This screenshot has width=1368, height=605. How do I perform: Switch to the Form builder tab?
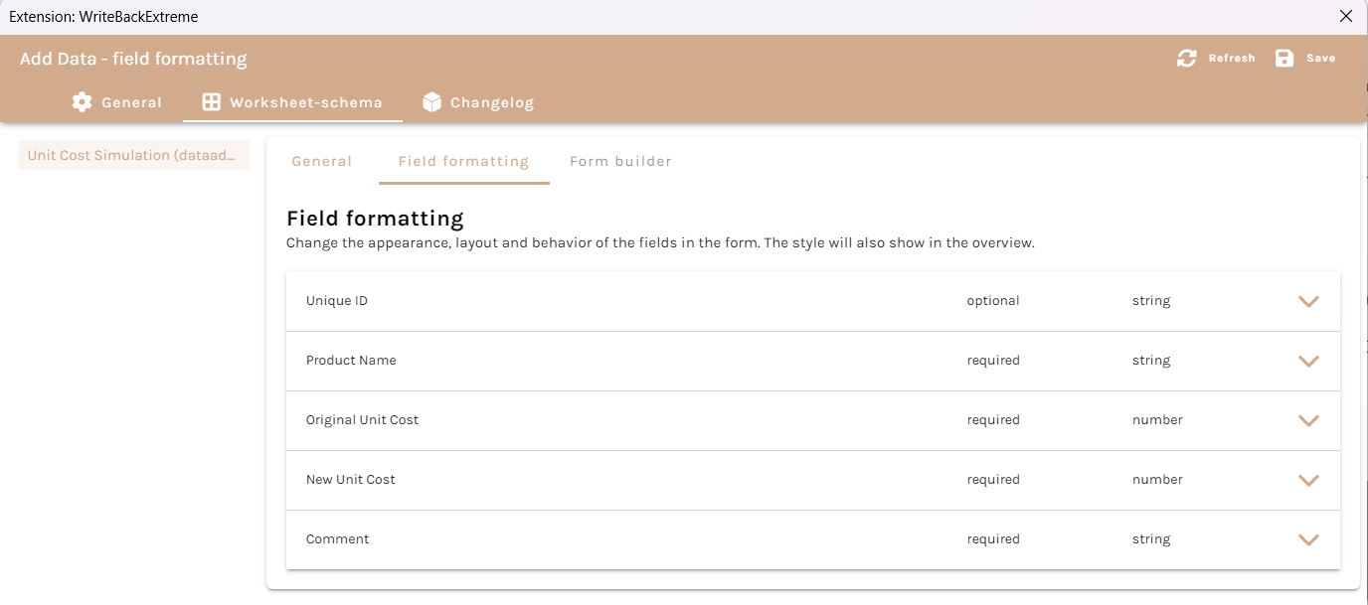pos(620,161)
